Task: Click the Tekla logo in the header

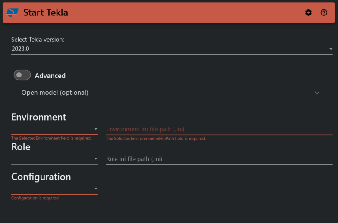Action: tap(13, 13)
